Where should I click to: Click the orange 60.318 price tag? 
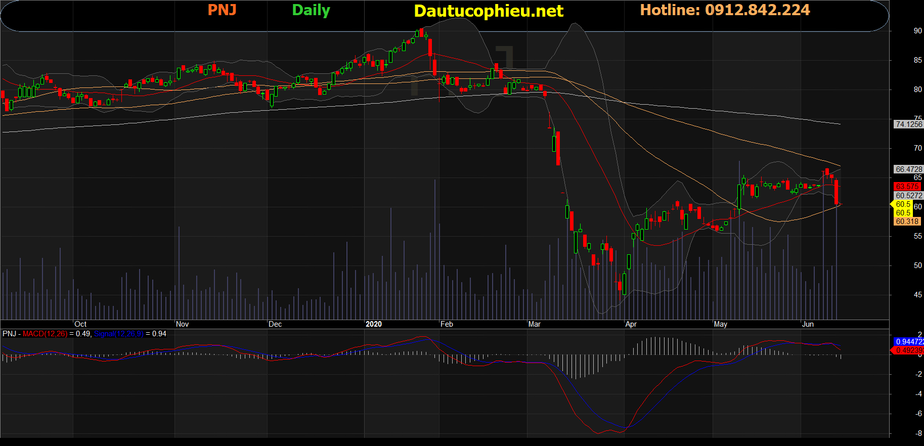click(x=907, y=221)
